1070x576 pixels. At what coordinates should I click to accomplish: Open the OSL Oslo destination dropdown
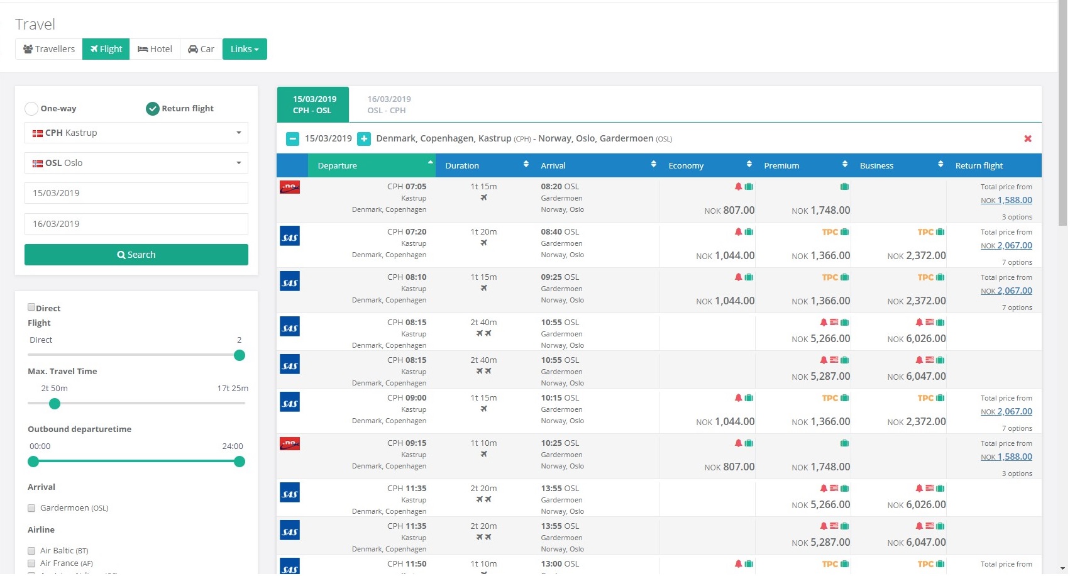pyautogui.click(x=136, y=163)
